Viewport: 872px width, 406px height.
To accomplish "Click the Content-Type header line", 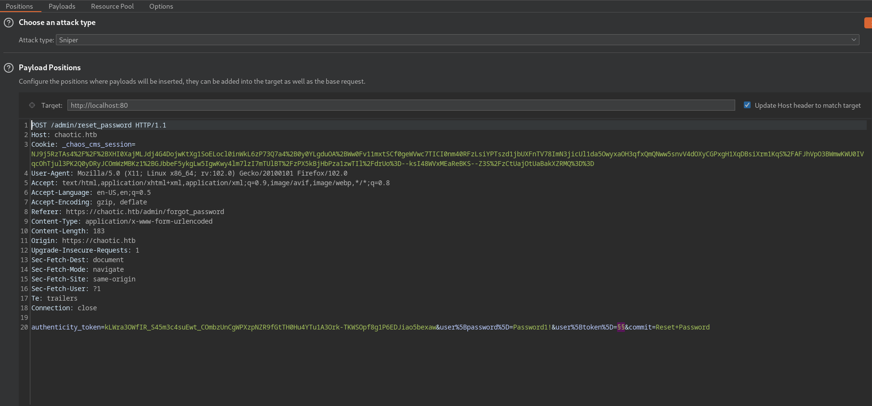I will 122,221.
